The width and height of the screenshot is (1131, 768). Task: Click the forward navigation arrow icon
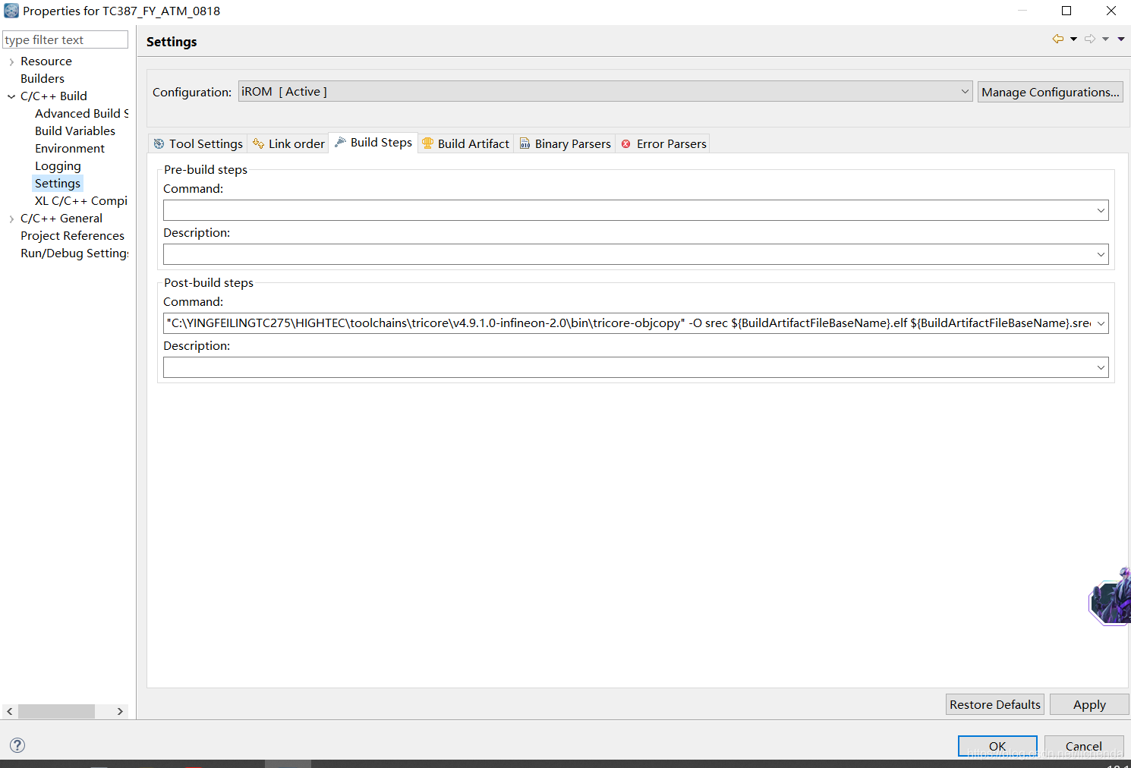point(1090,38)
